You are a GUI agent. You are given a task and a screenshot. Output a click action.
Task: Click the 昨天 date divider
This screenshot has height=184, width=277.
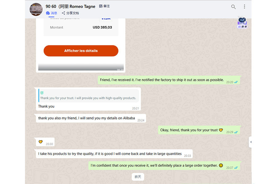click(138, 177)
